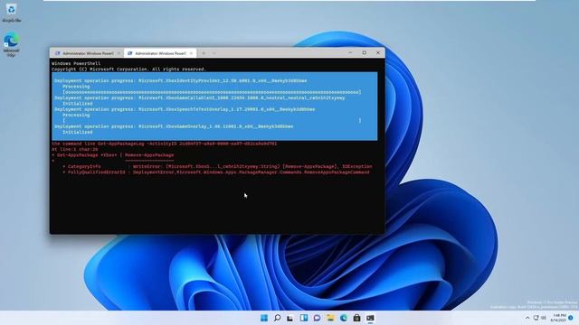Select the Microsoft Edge desktop shortcut

click(x=12, y=44)
